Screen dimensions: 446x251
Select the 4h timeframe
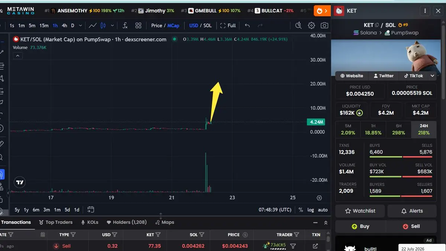point(64,26)
